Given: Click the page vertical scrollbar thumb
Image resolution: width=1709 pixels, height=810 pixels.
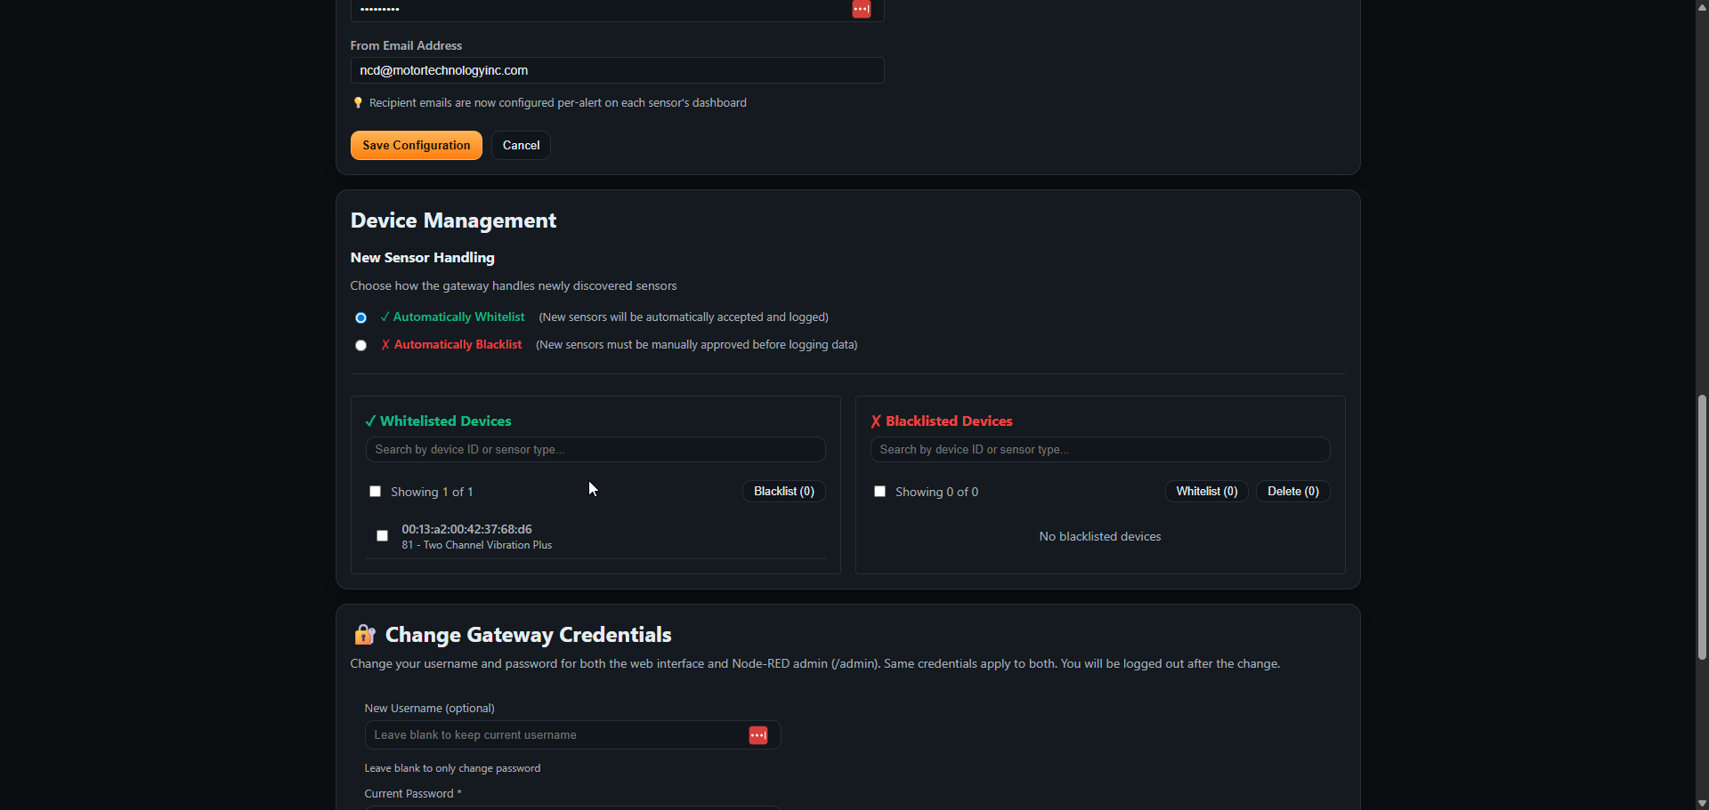Looking at the screenshot, I should point(1702,526).
